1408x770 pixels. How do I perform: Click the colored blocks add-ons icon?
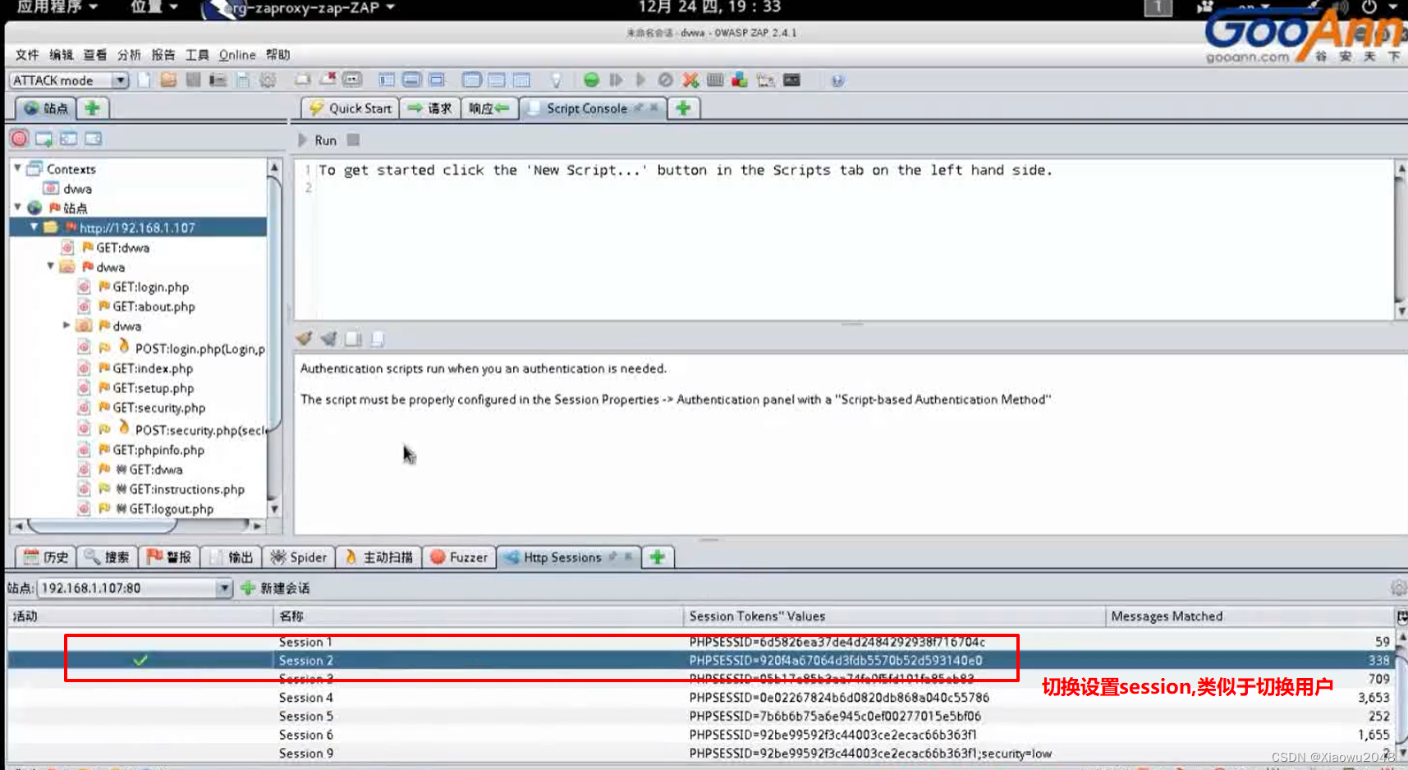[740, 80]
